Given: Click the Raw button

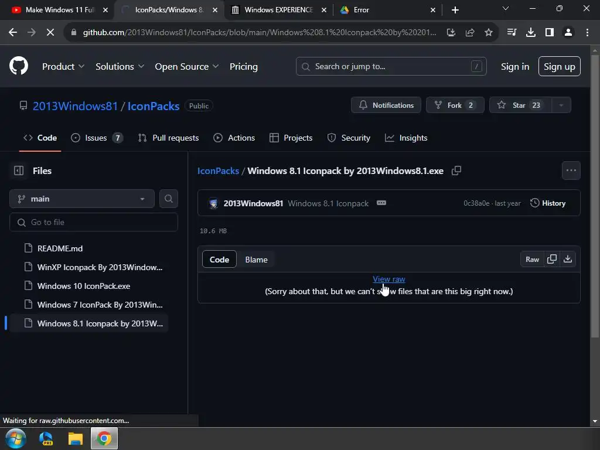Looking at the screenshot, I should coord(532,259).
